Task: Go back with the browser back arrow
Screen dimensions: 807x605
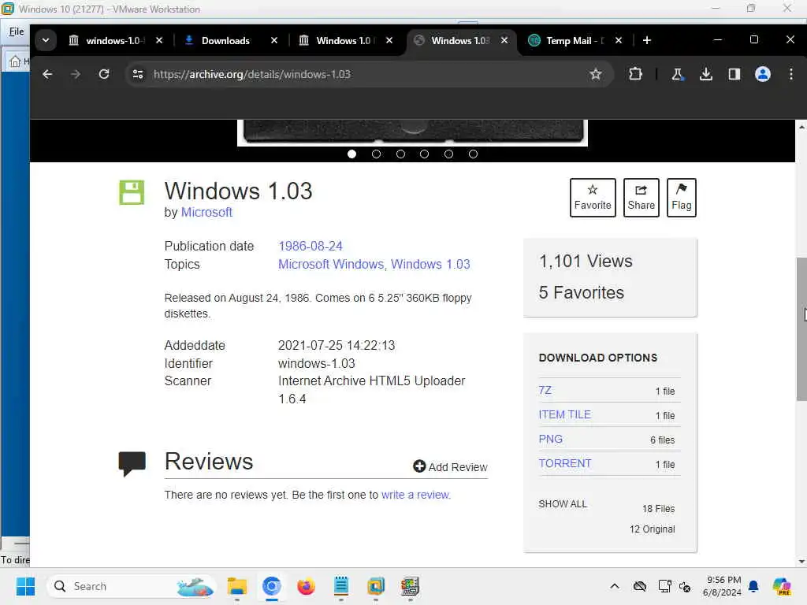Action: (x=47, y=75)
